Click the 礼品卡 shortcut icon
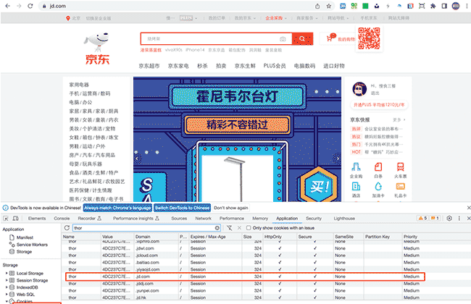This screenshot has width=471, height=304. click(401, 186)
